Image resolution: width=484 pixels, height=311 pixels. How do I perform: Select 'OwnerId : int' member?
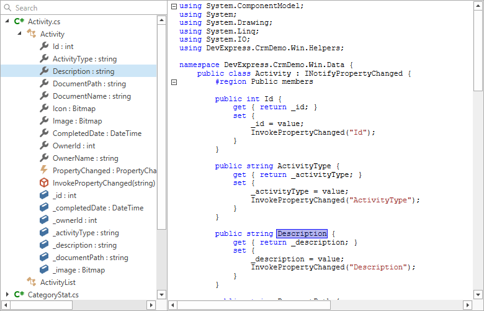[74, 145]
